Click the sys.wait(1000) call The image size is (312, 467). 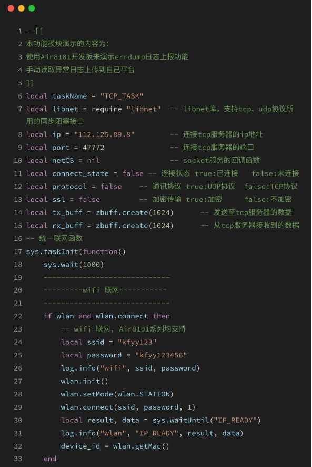[x=74, y=265]
